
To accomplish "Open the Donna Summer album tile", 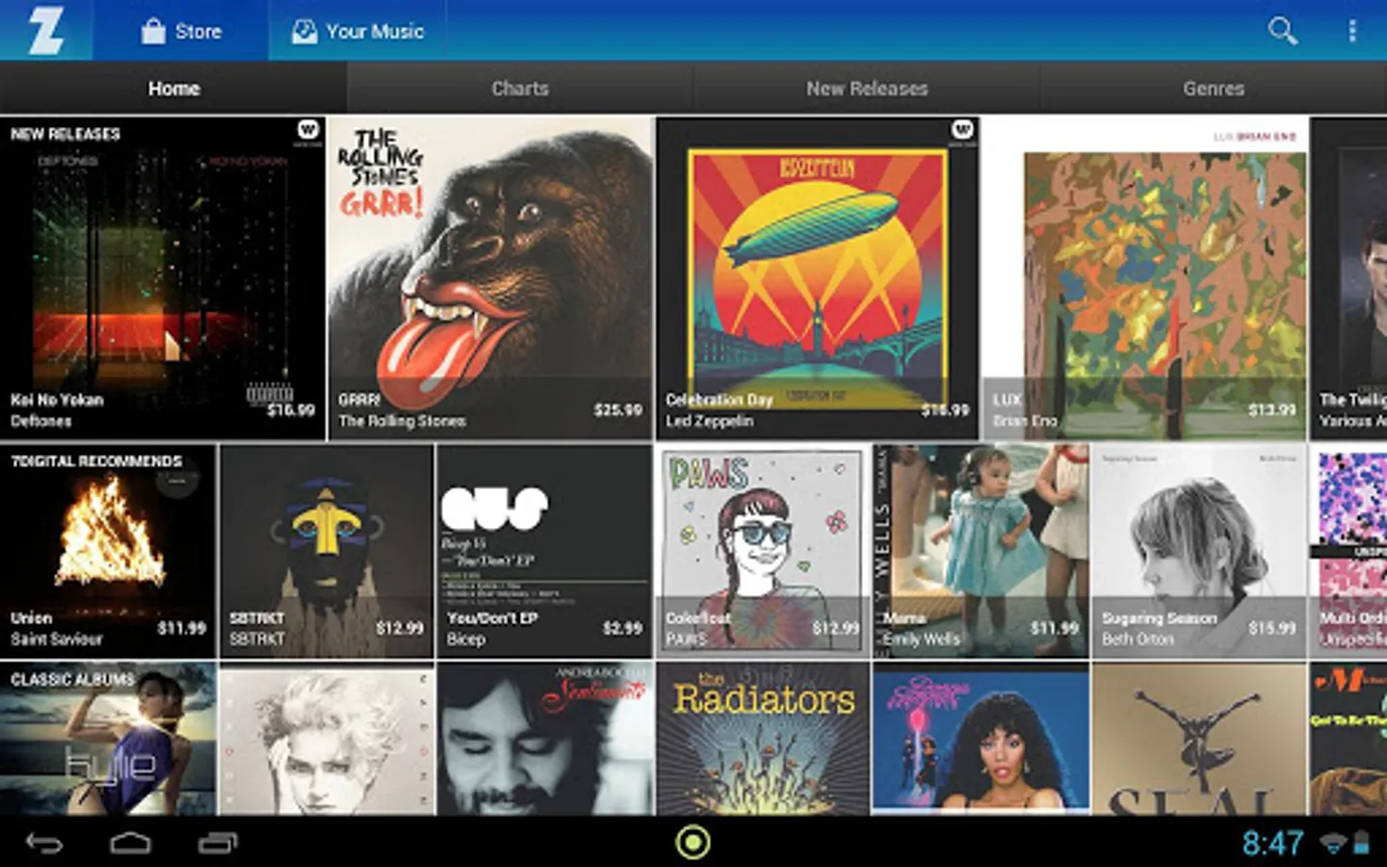I will point(981,739).
